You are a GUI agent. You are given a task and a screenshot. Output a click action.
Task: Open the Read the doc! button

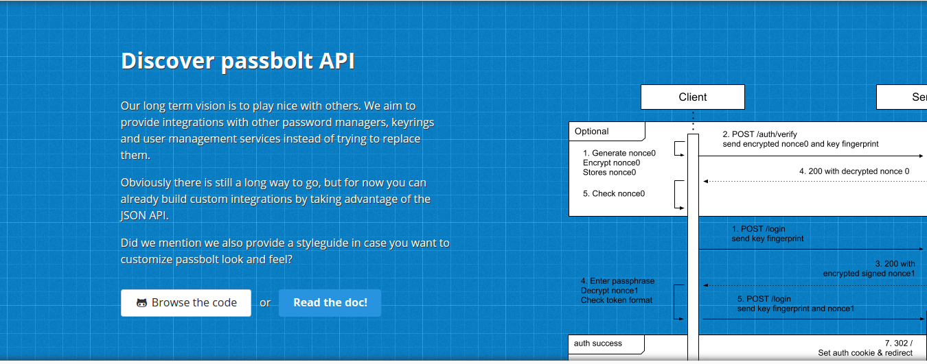[330, 302]
